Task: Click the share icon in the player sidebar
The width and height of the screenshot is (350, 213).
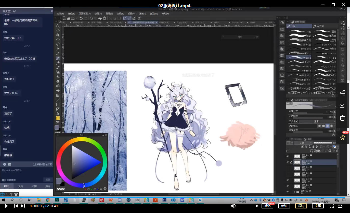Action: [x=342, y=93]
